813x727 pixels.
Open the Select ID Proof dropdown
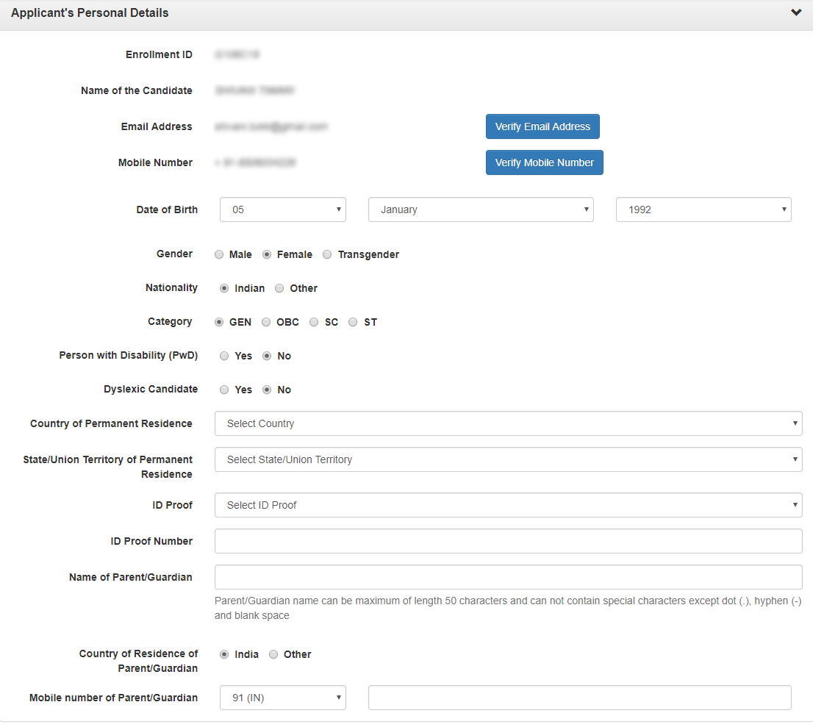click(x=508, y=505)
